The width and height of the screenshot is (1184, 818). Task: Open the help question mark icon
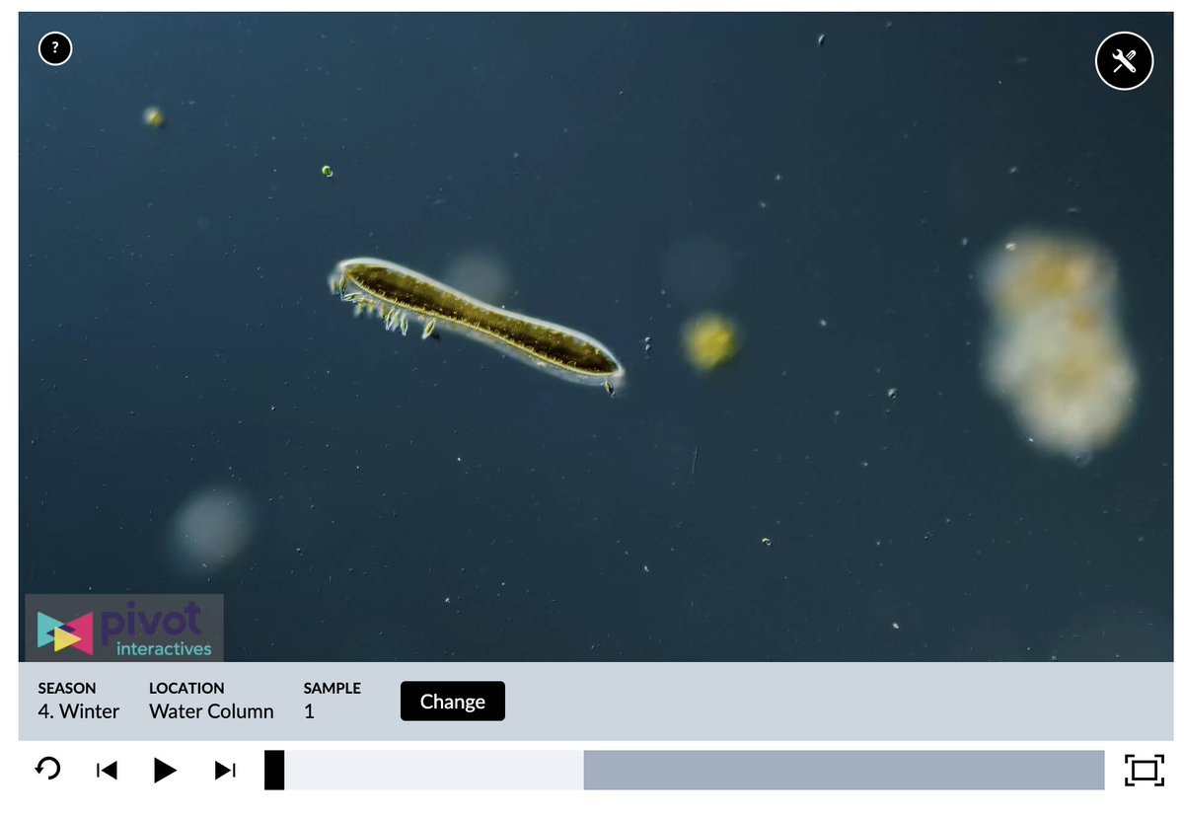point(55,47)
